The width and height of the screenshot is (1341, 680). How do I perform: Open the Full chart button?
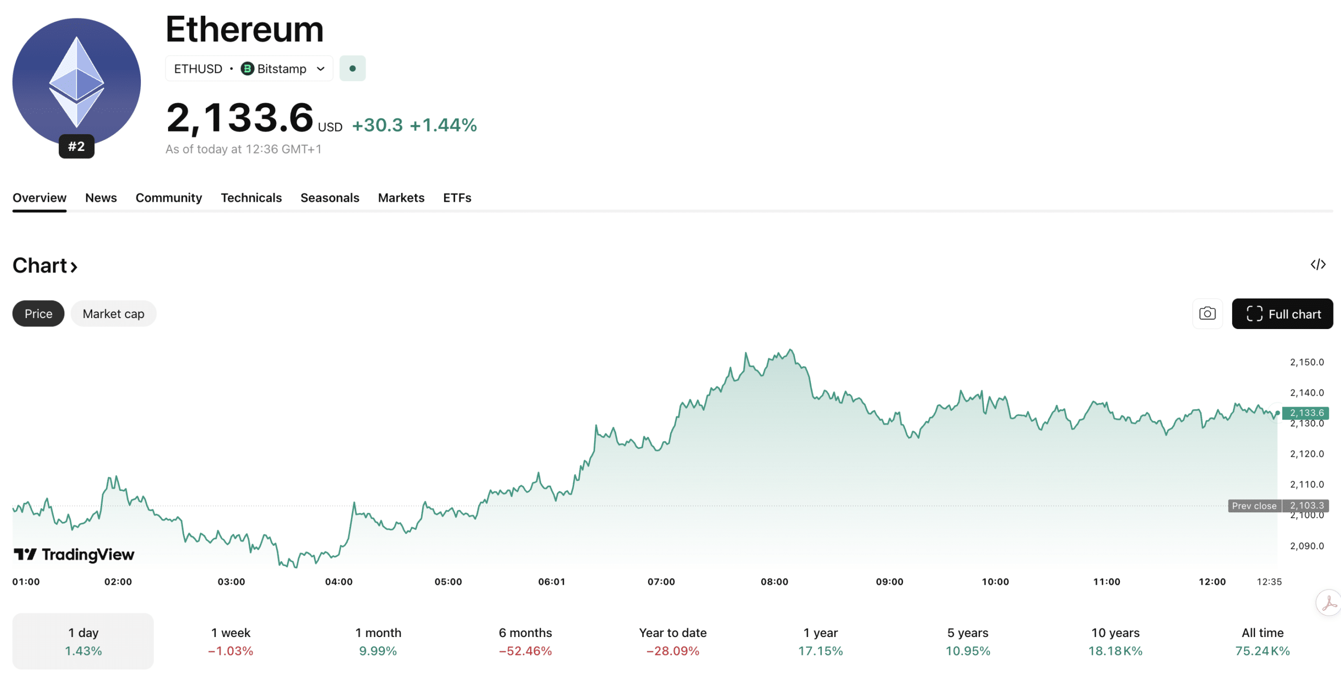pos(1282,314)
